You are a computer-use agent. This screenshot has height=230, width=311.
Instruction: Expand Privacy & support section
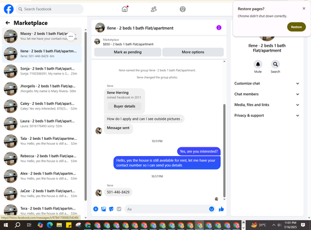[x=267, y=116]
